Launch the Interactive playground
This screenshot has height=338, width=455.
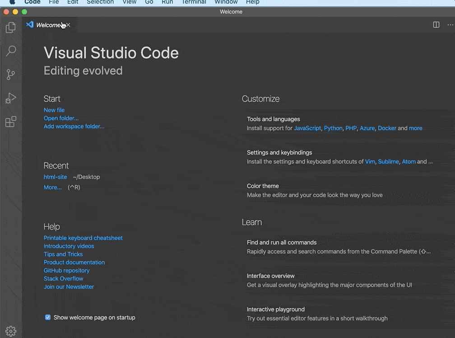(275, 309)
